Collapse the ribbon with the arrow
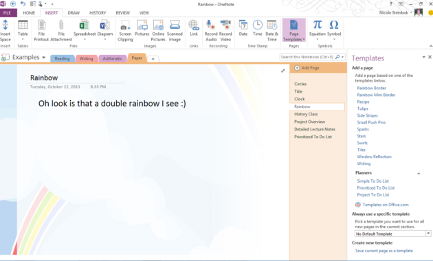Screen dimensions: 433x261 click(431, 46)
